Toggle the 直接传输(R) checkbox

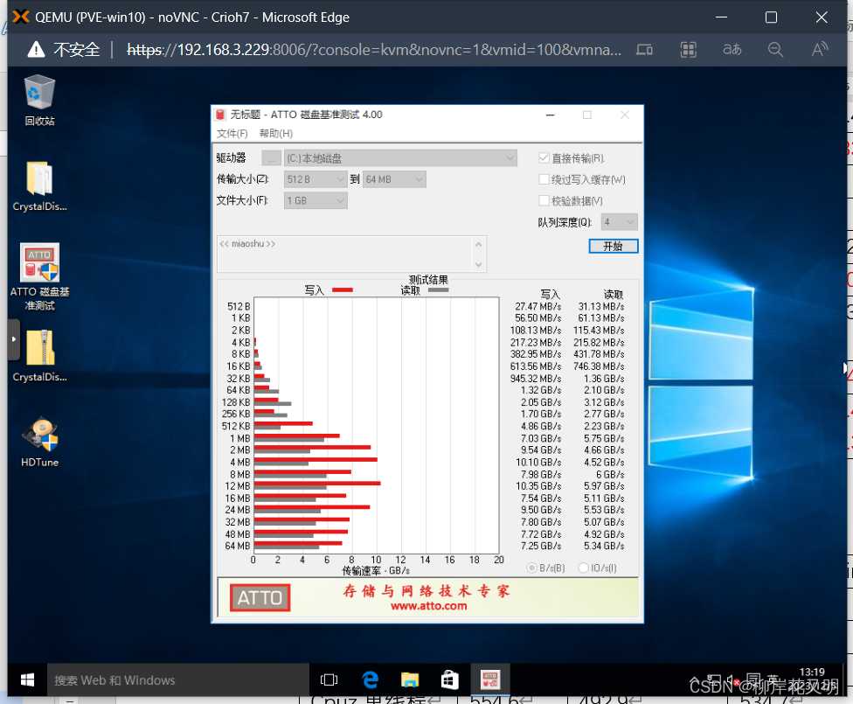click(544, 158)
